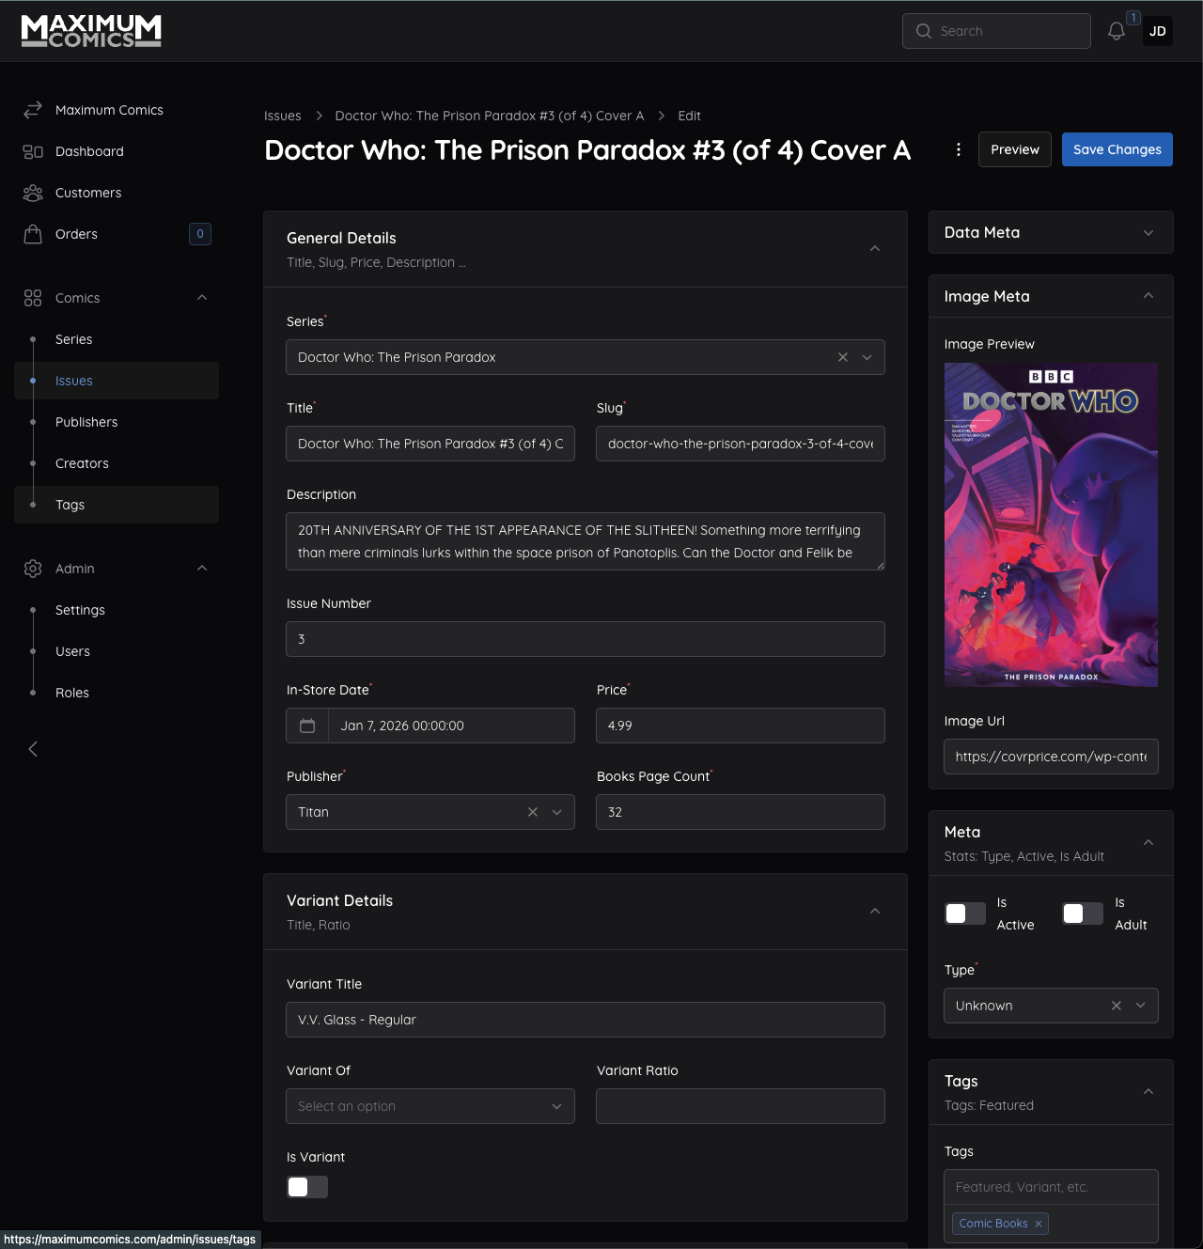Remove the Comic Books tag
Screen dimensions: 1203x1249
pos(1039,1224)
